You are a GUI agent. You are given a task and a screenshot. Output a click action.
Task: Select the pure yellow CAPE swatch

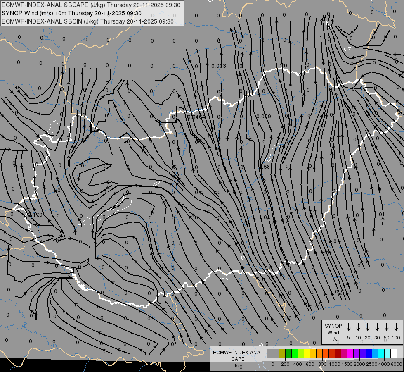point(307,353)
